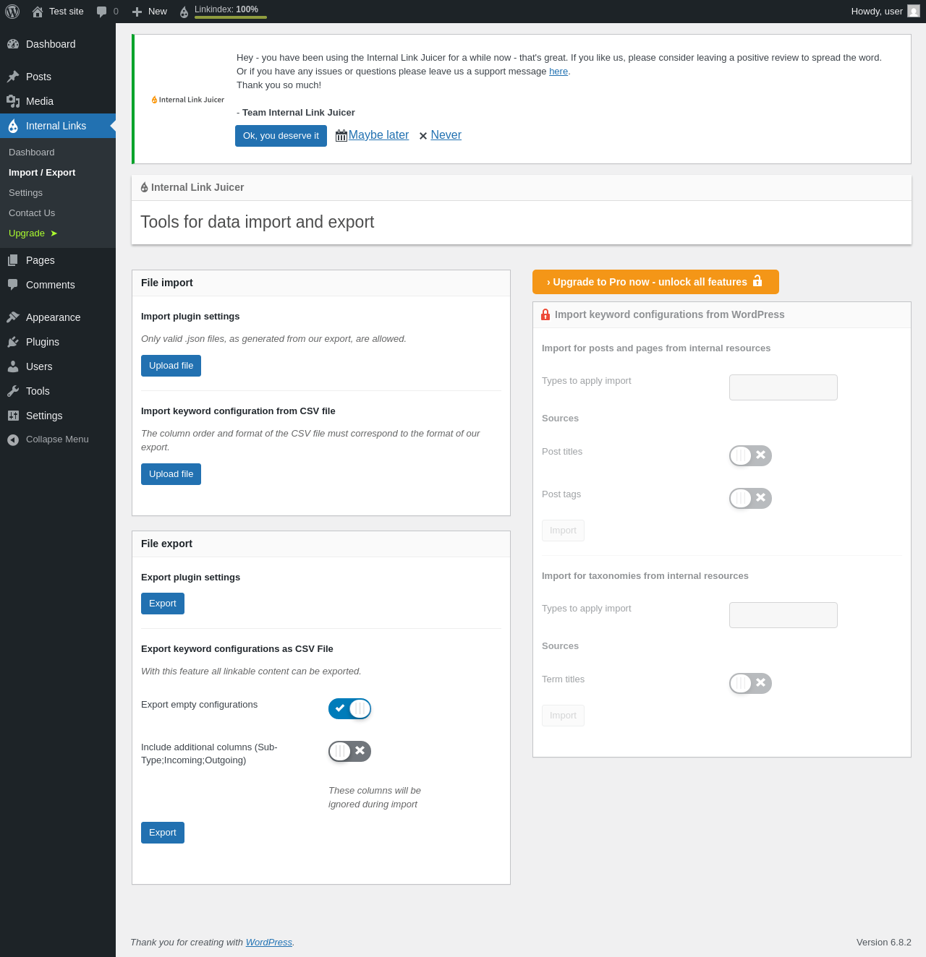The image size is (926, 957).
Task: Click the Media icon in sidebar
Action: pos(13,101)
